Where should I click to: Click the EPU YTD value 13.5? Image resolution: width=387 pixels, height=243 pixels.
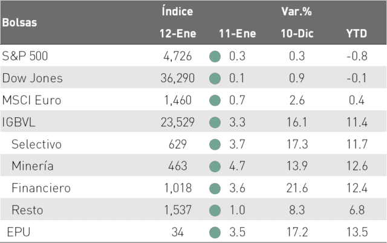click(x=357, y=232)
